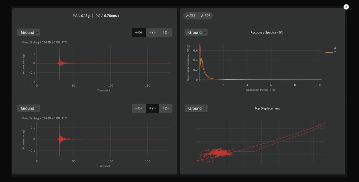Image resolution: width=359 pixels, height=182 pixels.
Task: Select Z axis in lower acceleration chart
Action: [166, 108]
